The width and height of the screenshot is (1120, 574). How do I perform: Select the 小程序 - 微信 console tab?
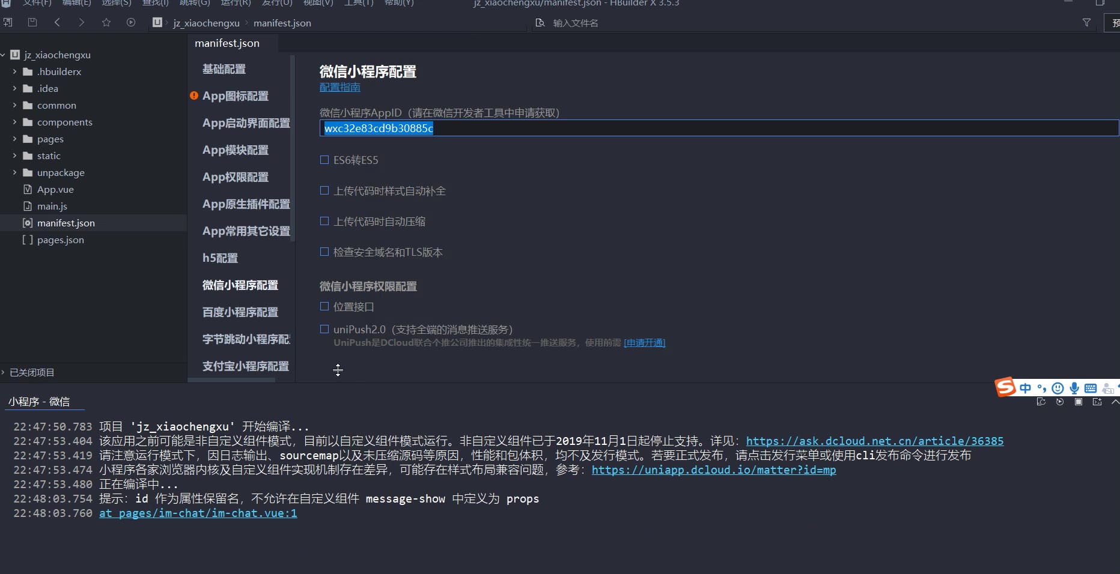(x=39, y=402)
